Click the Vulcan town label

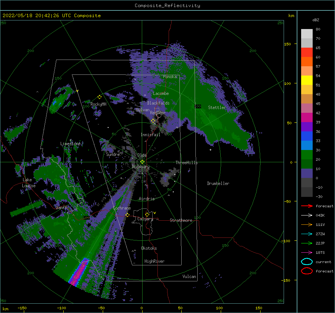(189, 277)
